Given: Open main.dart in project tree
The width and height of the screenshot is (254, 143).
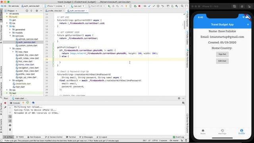Looking at the screenshot, I should pos(19,87).
